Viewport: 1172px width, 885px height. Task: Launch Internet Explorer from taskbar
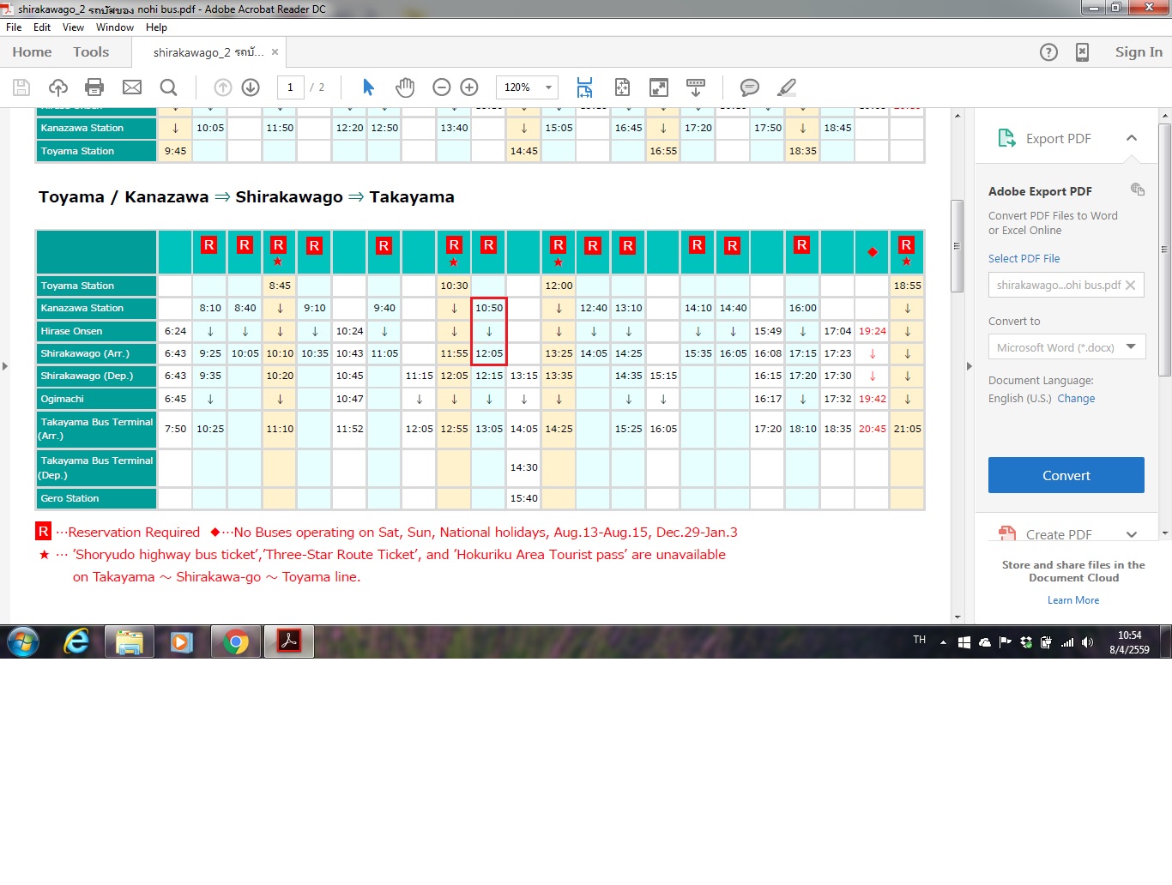(77, 641)
